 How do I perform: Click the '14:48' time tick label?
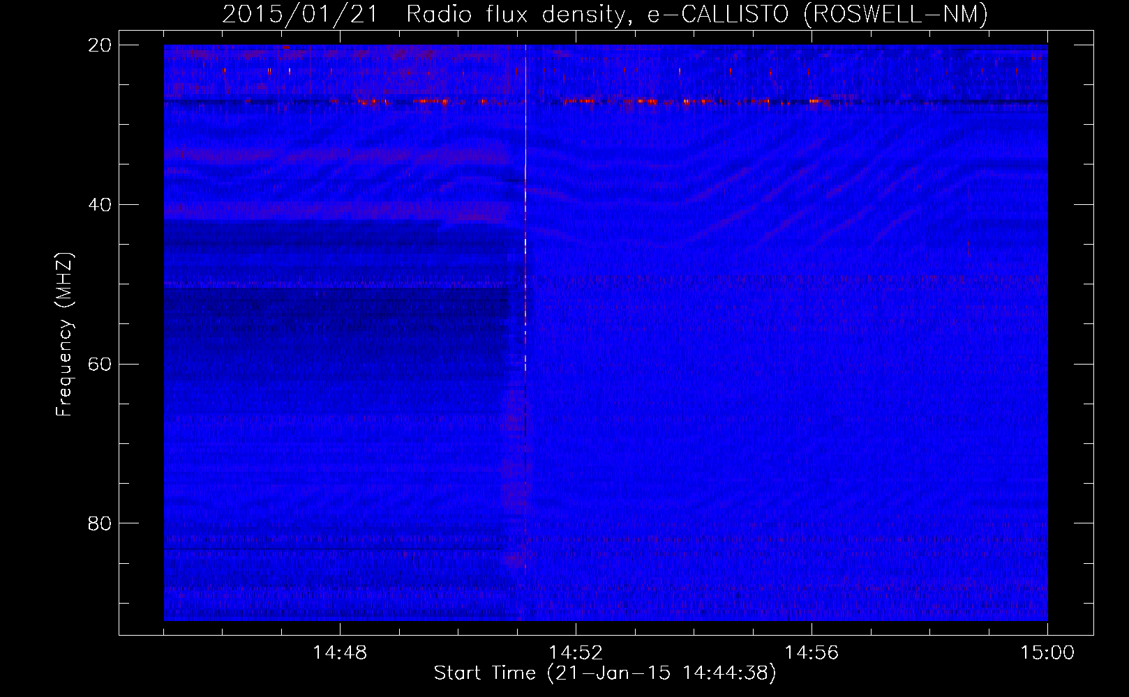(x=340, y=653)
